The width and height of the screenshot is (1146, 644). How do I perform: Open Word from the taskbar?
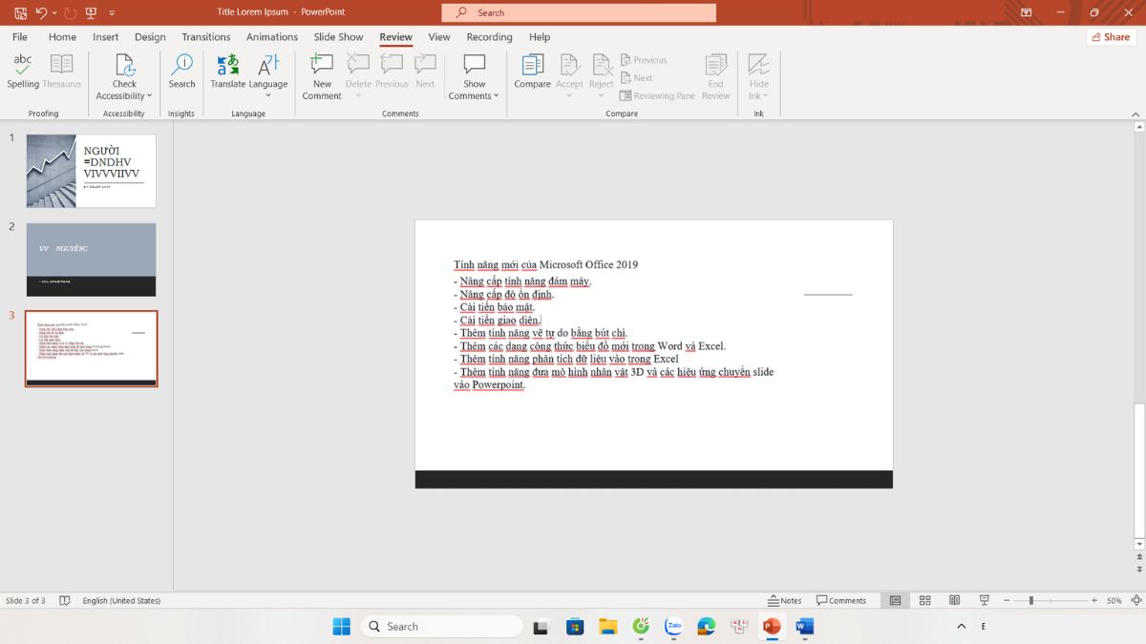click(804, 627)
